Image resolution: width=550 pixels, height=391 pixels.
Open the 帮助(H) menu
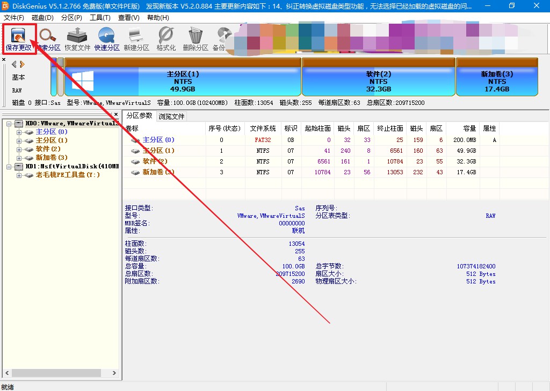click(x=158, y=18)
